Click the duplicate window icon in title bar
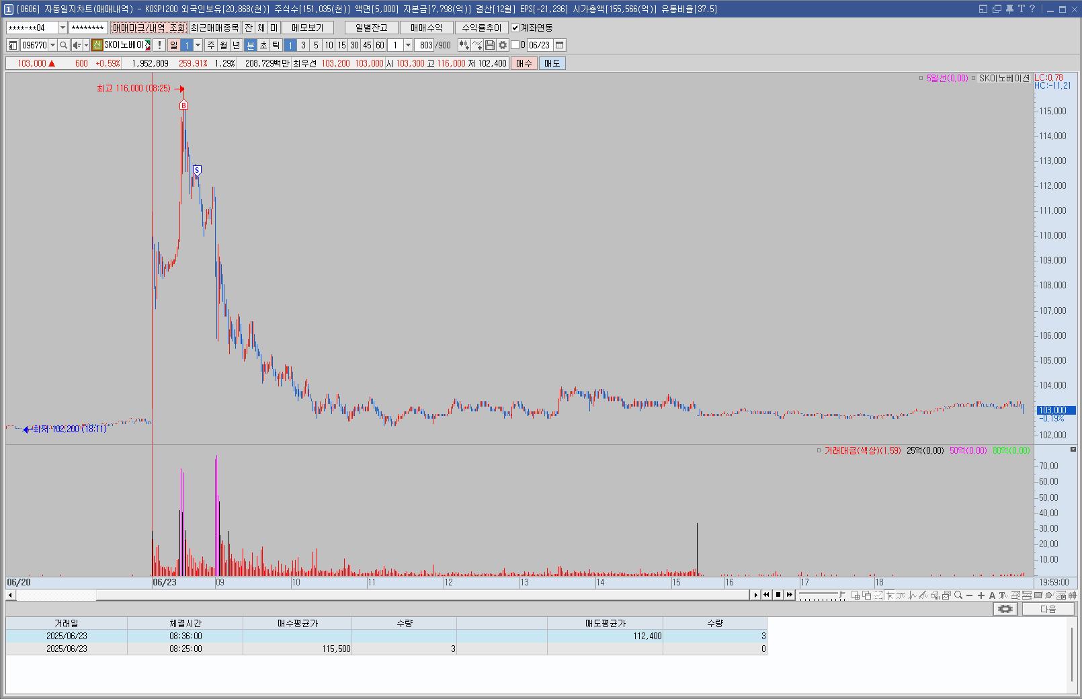 [997, 9]
